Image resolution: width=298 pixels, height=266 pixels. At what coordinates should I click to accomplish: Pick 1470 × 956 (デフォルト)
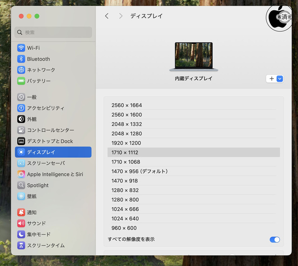click(194, 171)
